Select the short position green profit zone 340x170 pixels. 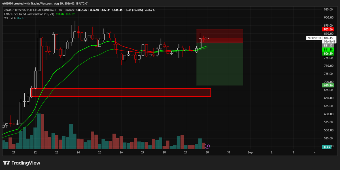pos(220,64)
